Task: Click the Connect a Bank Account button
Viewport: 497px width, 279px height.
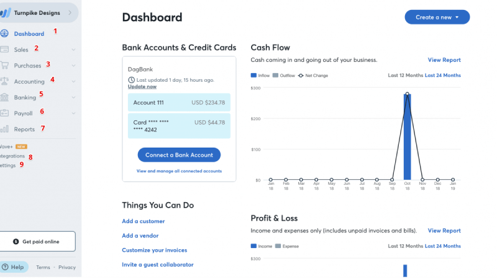Action: (x=179, y=155)
